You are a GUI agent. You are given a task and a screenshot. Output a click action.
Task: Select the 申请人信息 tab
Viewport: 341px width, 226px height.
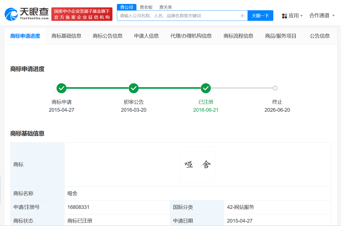146,36
